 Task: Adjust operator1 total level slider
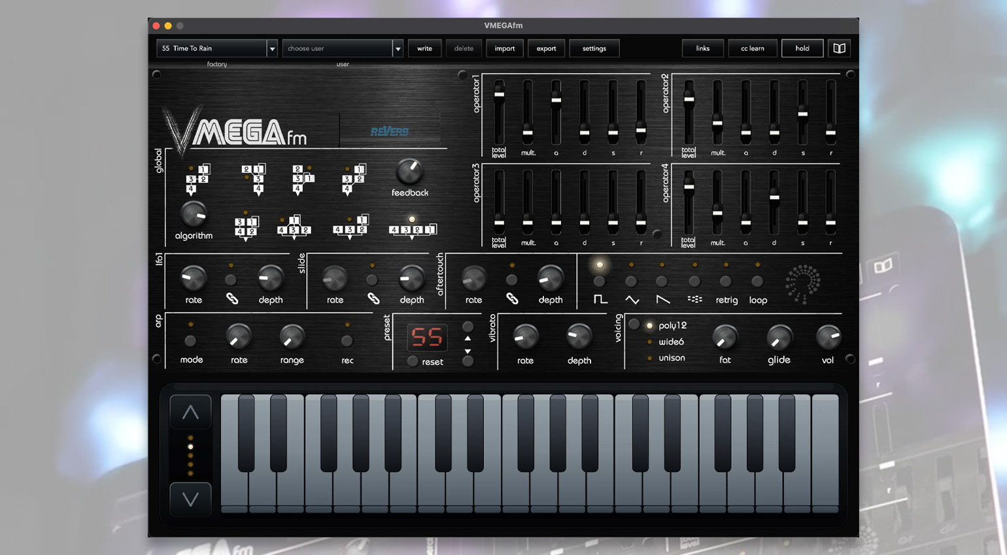pos(499,95)
